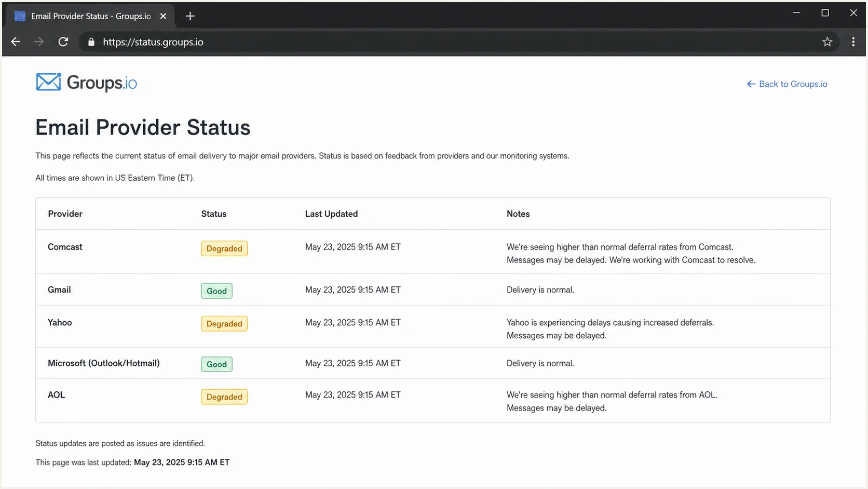Click the Comcast provider name
Image resolution: width=868 pixels, height=489 pixels.
coord(65,247)
